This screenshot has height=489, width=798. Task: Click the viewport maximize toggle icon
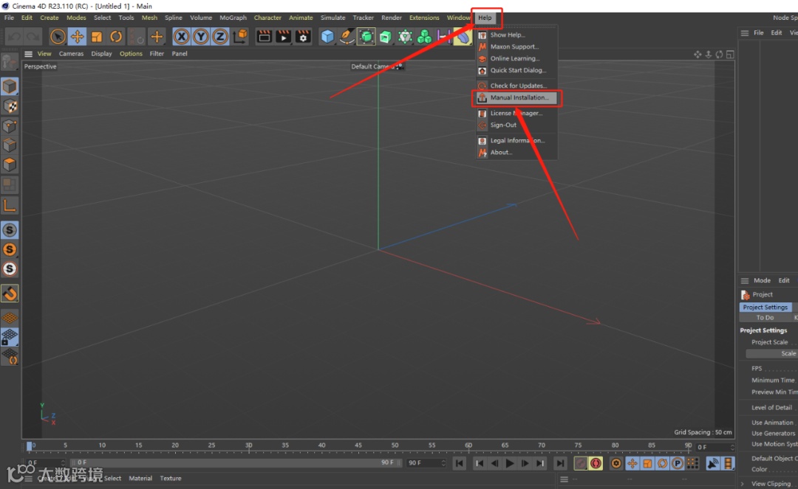click(x=730, y=55)
